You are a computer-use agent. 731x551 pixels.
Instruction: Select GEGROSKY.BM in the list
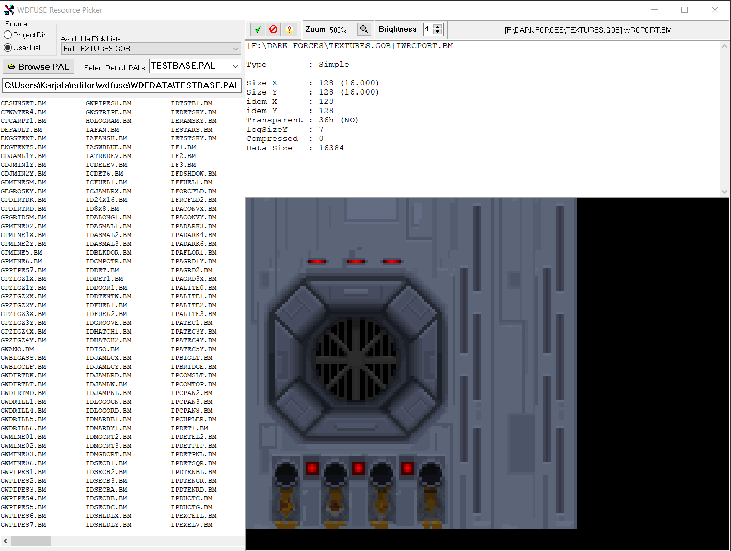point(23,191)
